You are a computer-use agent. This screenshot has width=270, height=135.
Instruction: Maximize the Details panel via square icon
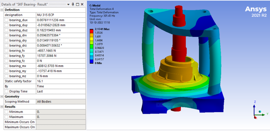click(77, 5)
